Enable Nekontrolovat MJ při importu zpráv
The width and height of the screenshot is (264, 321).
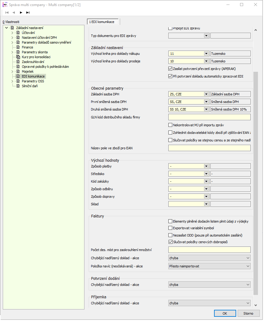pyautogui.click(x=170, y=125)
